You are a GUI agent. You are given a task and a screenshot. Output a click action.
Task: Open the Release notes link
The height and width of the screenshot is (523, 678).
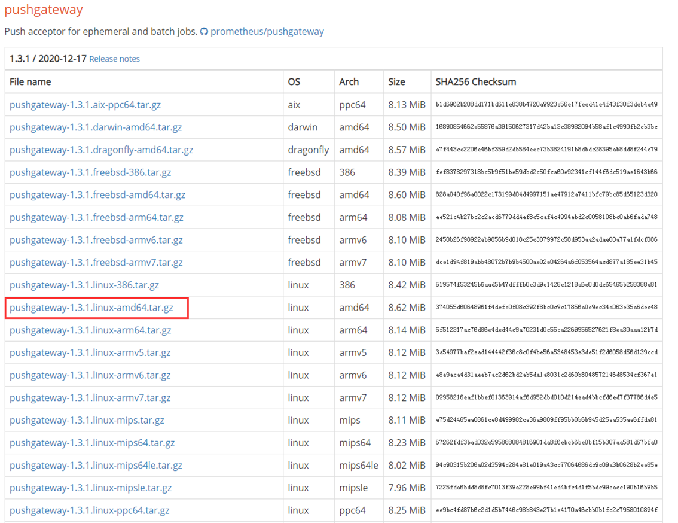point(115,59)
